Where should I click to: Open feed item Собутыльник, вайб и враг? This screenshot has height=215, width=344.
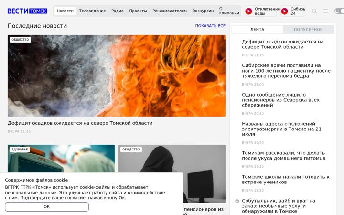[279, 206]
